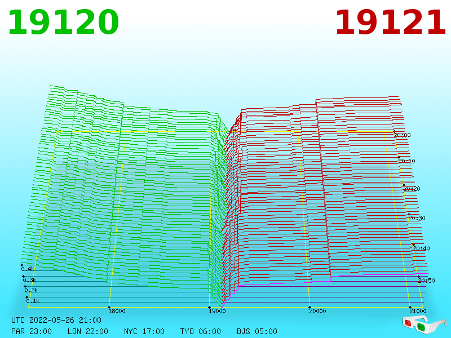
Task: Click the red 19121 ask price
Action: 391,23
